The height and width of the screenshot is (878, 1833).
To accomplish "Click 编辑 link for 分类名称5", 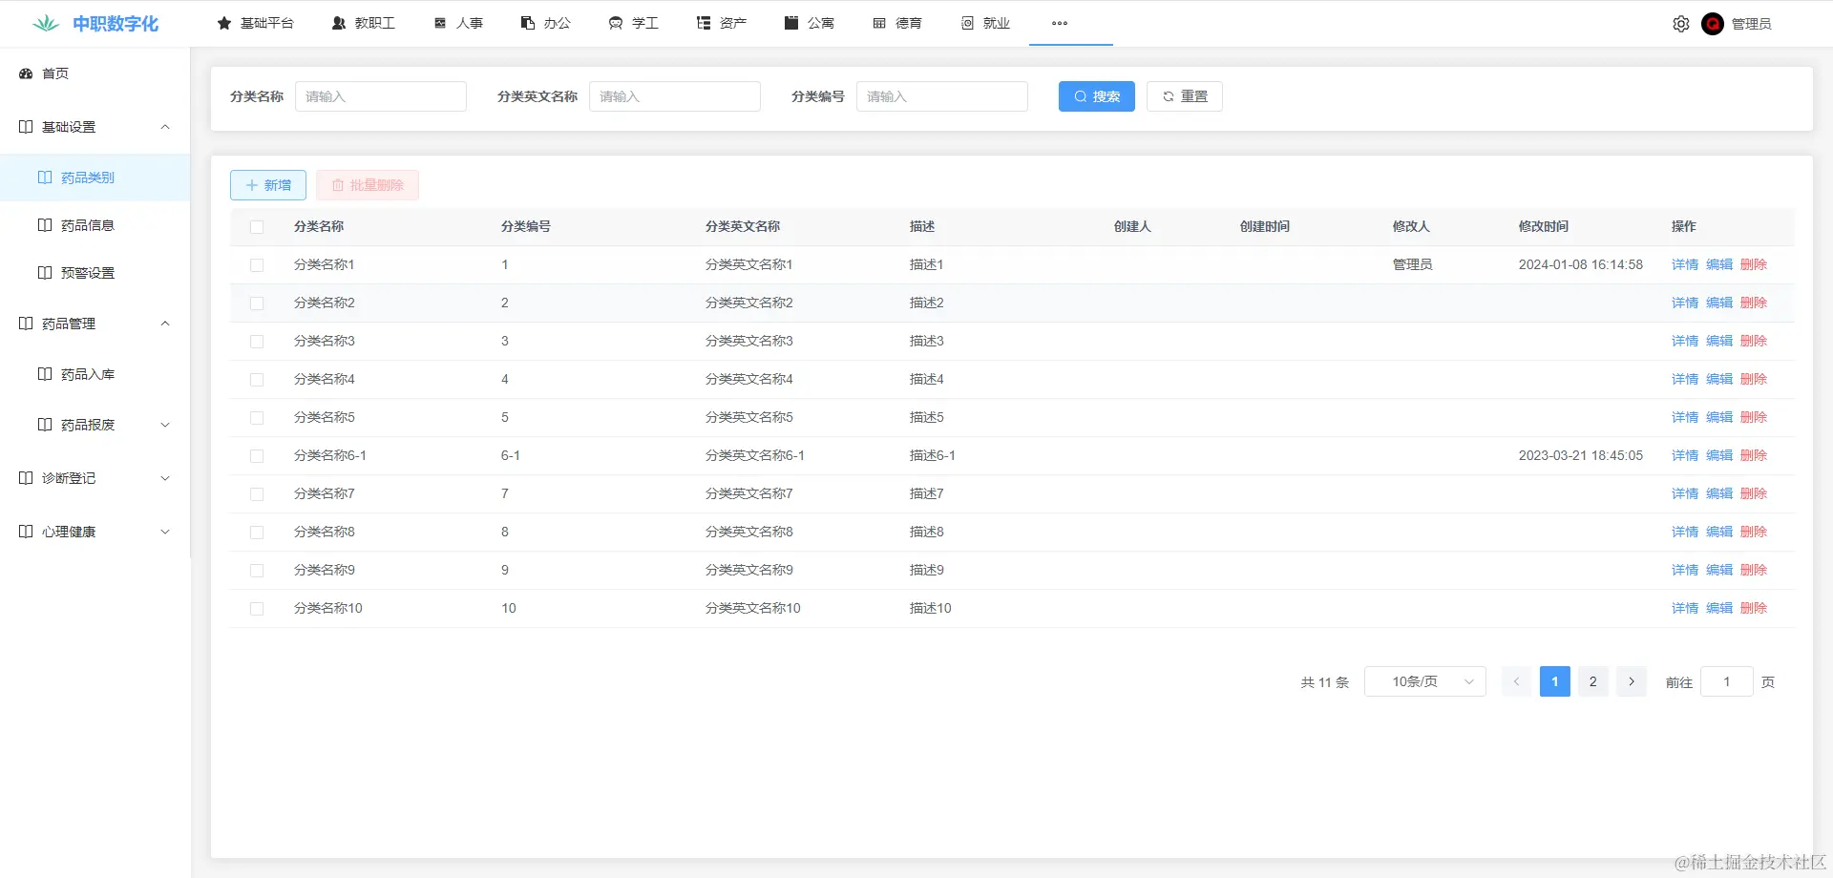I will point(1719,417).
